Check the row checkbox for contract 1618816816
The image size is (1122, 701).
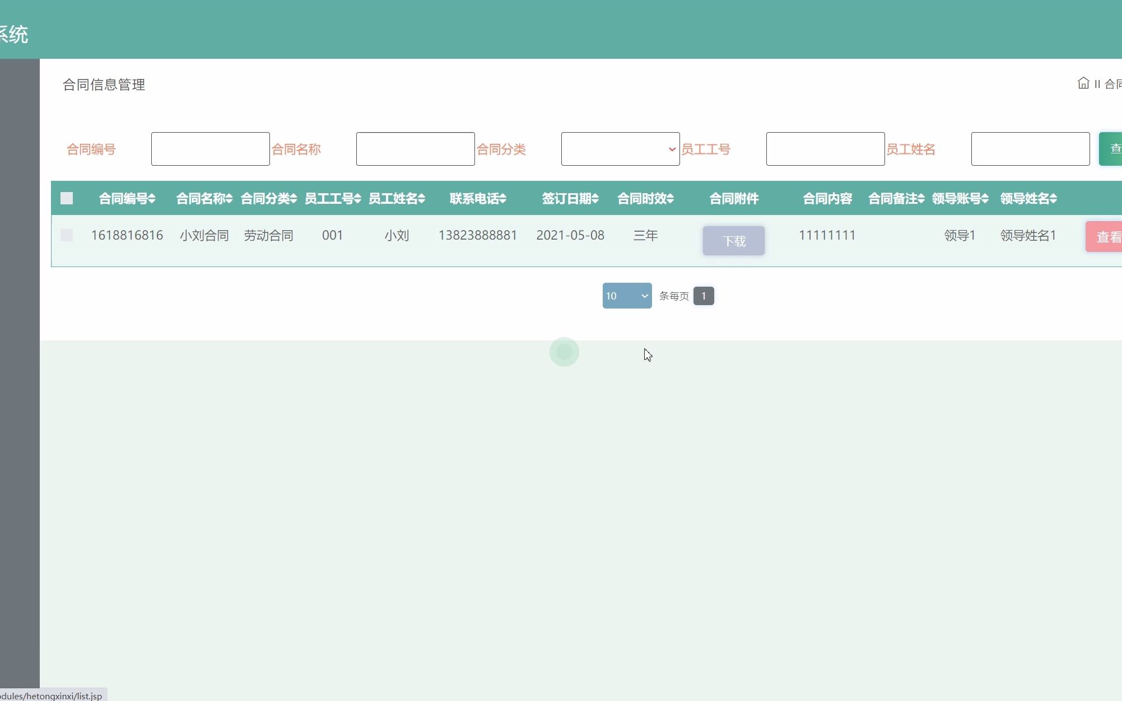tap(67, 235)
